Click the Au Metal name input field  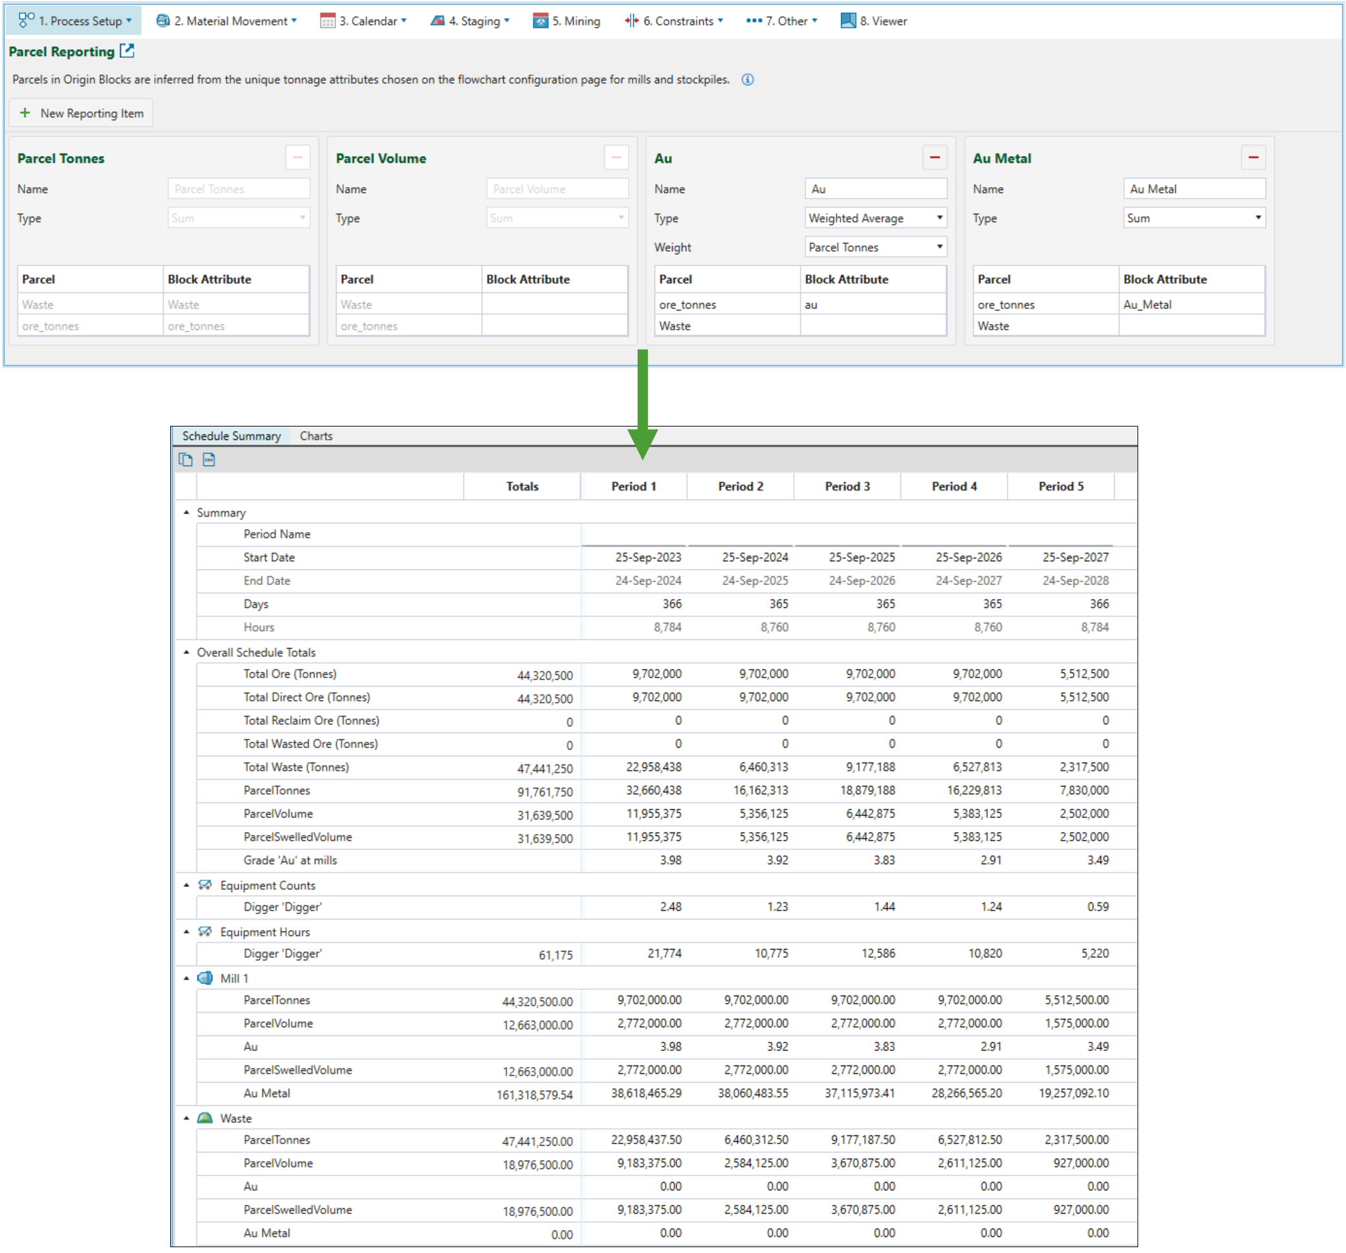[1194, 189]
